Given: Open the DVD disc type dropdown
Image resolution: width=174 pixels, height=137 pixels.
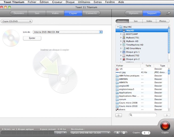Looking at the screenshot, I should pyautogui.click(x=60, y=133).
